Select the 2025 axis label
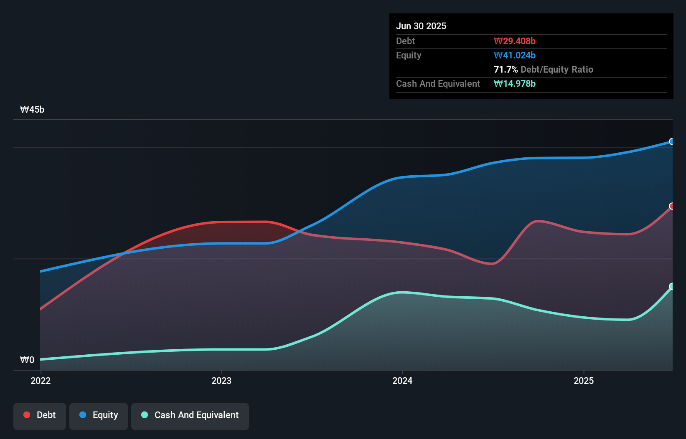The image size is (686, 439). tap(584, 381)
